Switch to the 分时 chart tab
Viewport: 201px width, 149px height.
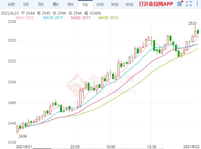11,5
